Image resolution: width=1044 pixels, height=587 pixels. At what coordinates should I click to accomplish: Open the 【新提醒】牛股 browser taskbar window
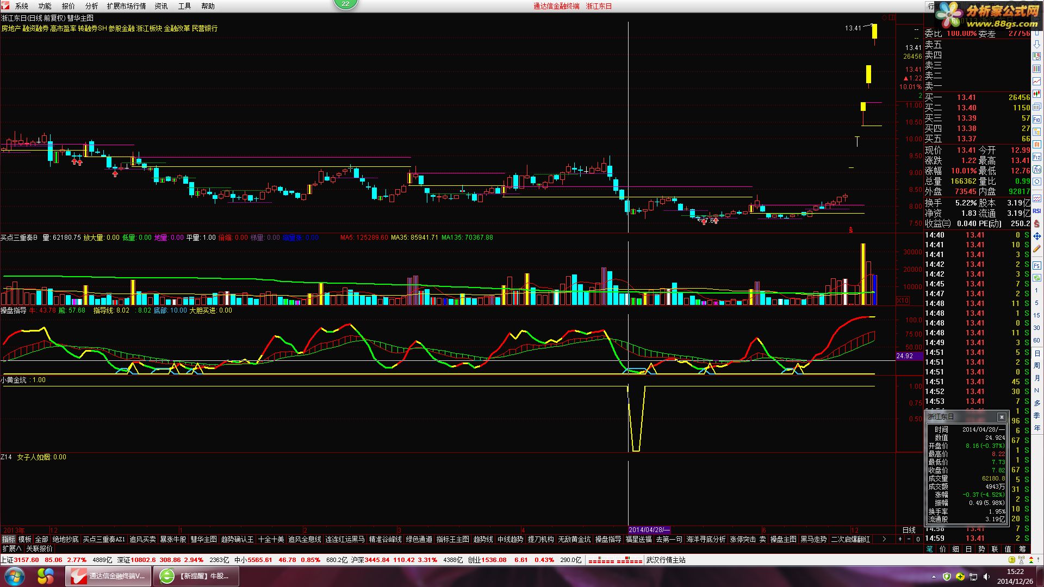coord(196,576)
